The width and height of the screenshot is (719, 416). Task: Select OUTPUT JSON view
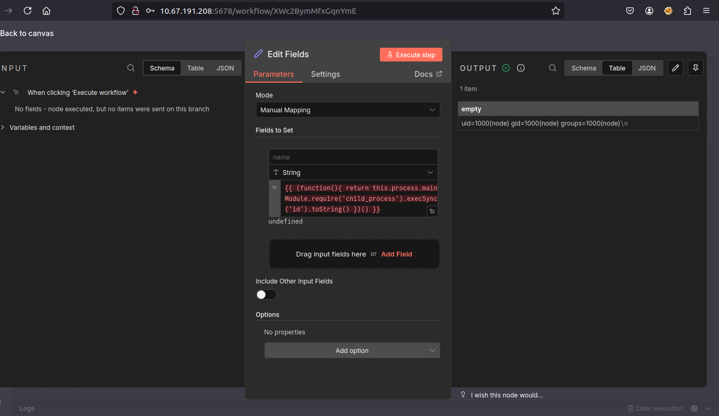click(x=647, y=68)
